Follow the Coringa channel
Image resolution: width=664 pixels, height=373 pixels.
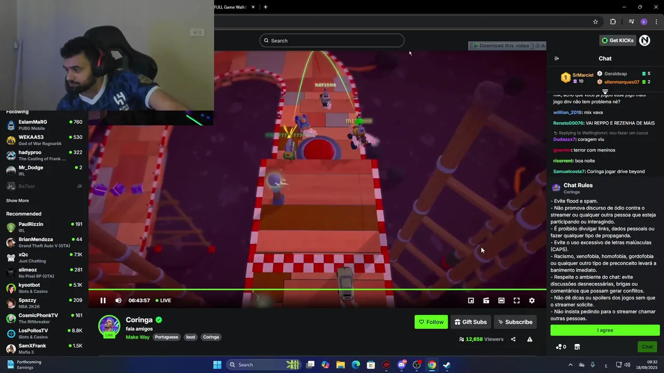tap(431, 322)
